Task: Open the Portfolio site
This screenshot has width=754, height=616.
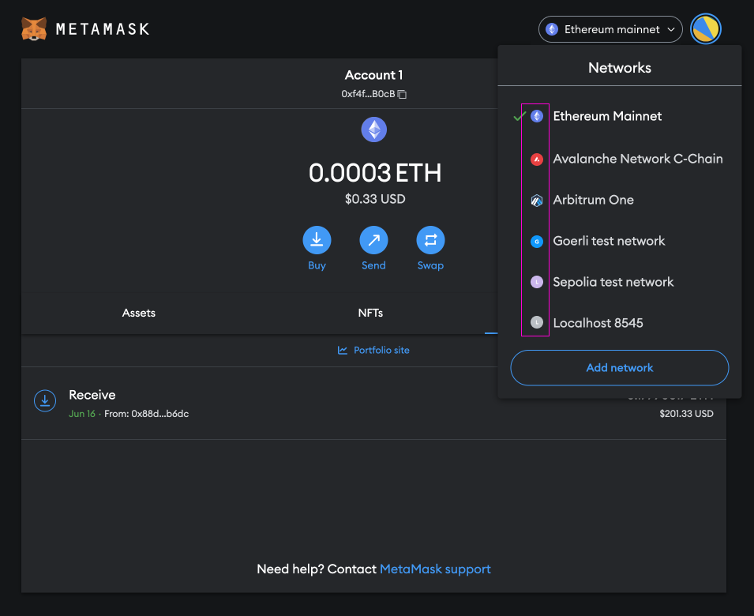Action: [x=381, y=350]
